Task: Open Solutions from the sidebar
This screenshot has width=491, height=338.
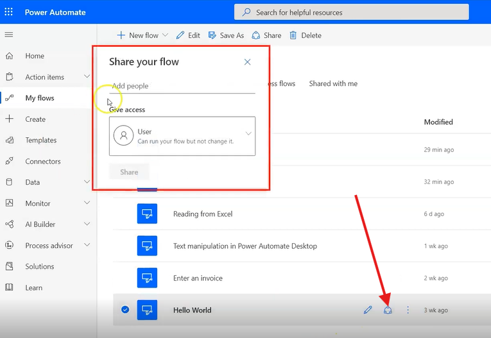Action: point(40,266)
